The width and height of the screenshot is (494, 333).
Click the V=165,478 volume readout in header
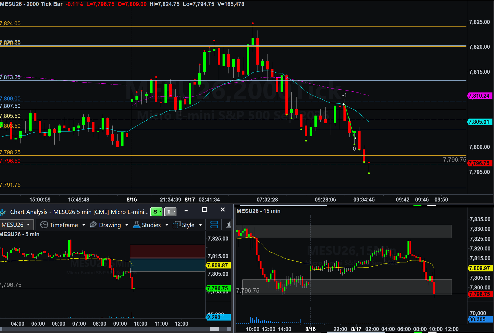[231, 4]
